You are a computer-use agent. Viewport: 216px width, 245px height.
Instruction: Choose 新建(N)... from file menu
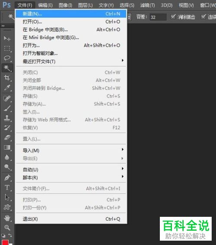point(71,14)
